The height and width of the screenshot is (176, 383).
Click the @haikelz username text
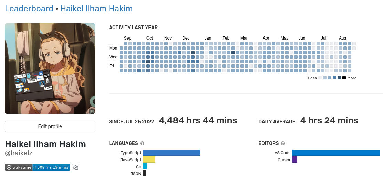(x=19, y=153)
